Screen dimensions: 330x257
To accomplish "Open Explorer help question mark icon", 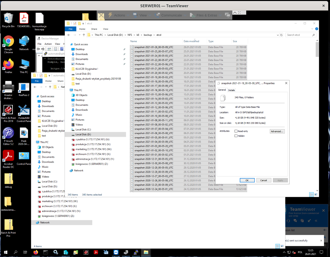I will coord(317,29).
